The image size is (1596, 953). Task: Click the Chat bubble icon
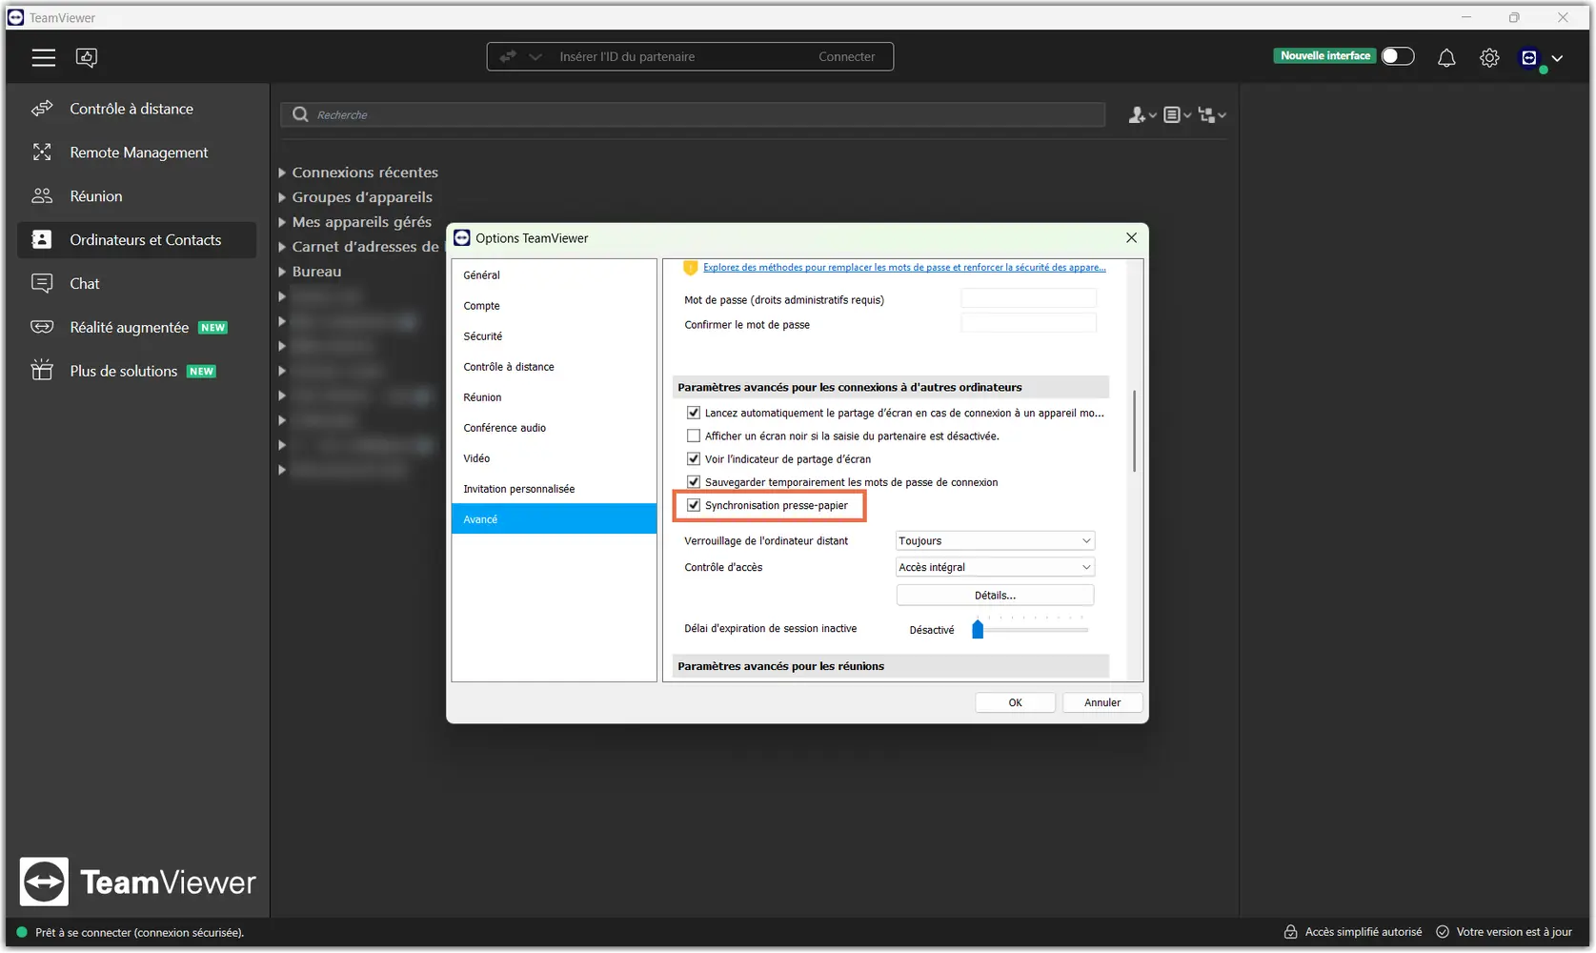42,284
